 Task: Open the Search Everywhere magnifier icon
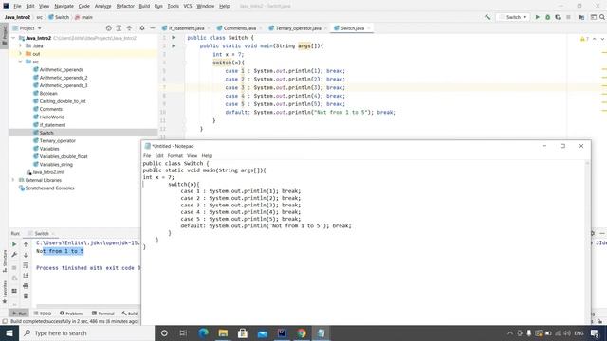tap(602, 17)
